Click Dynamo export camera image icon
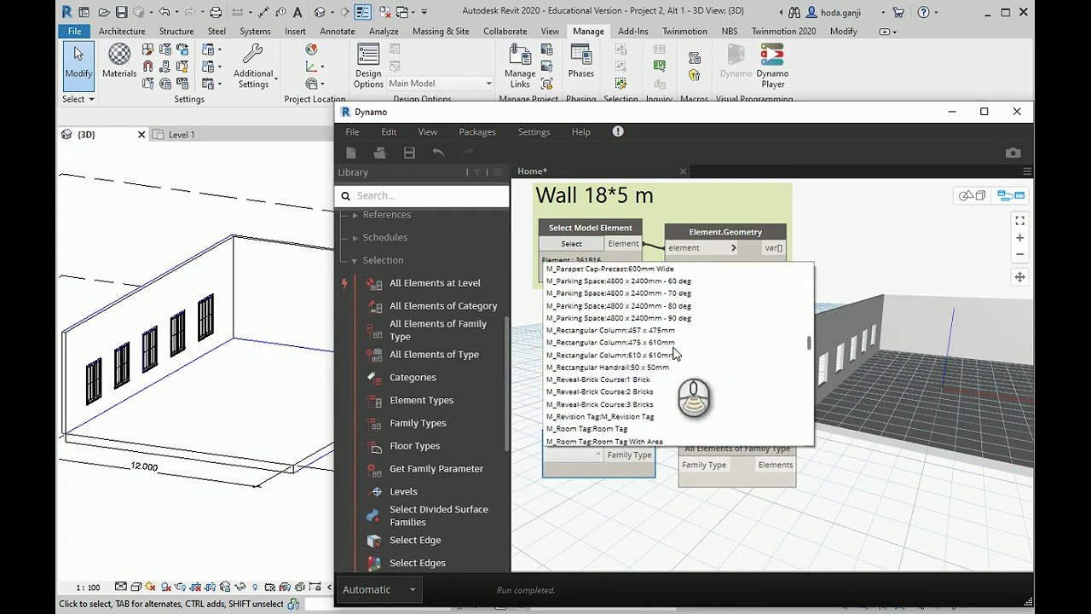Viewport: 1091px width, 614px height. coord(1013,153)
